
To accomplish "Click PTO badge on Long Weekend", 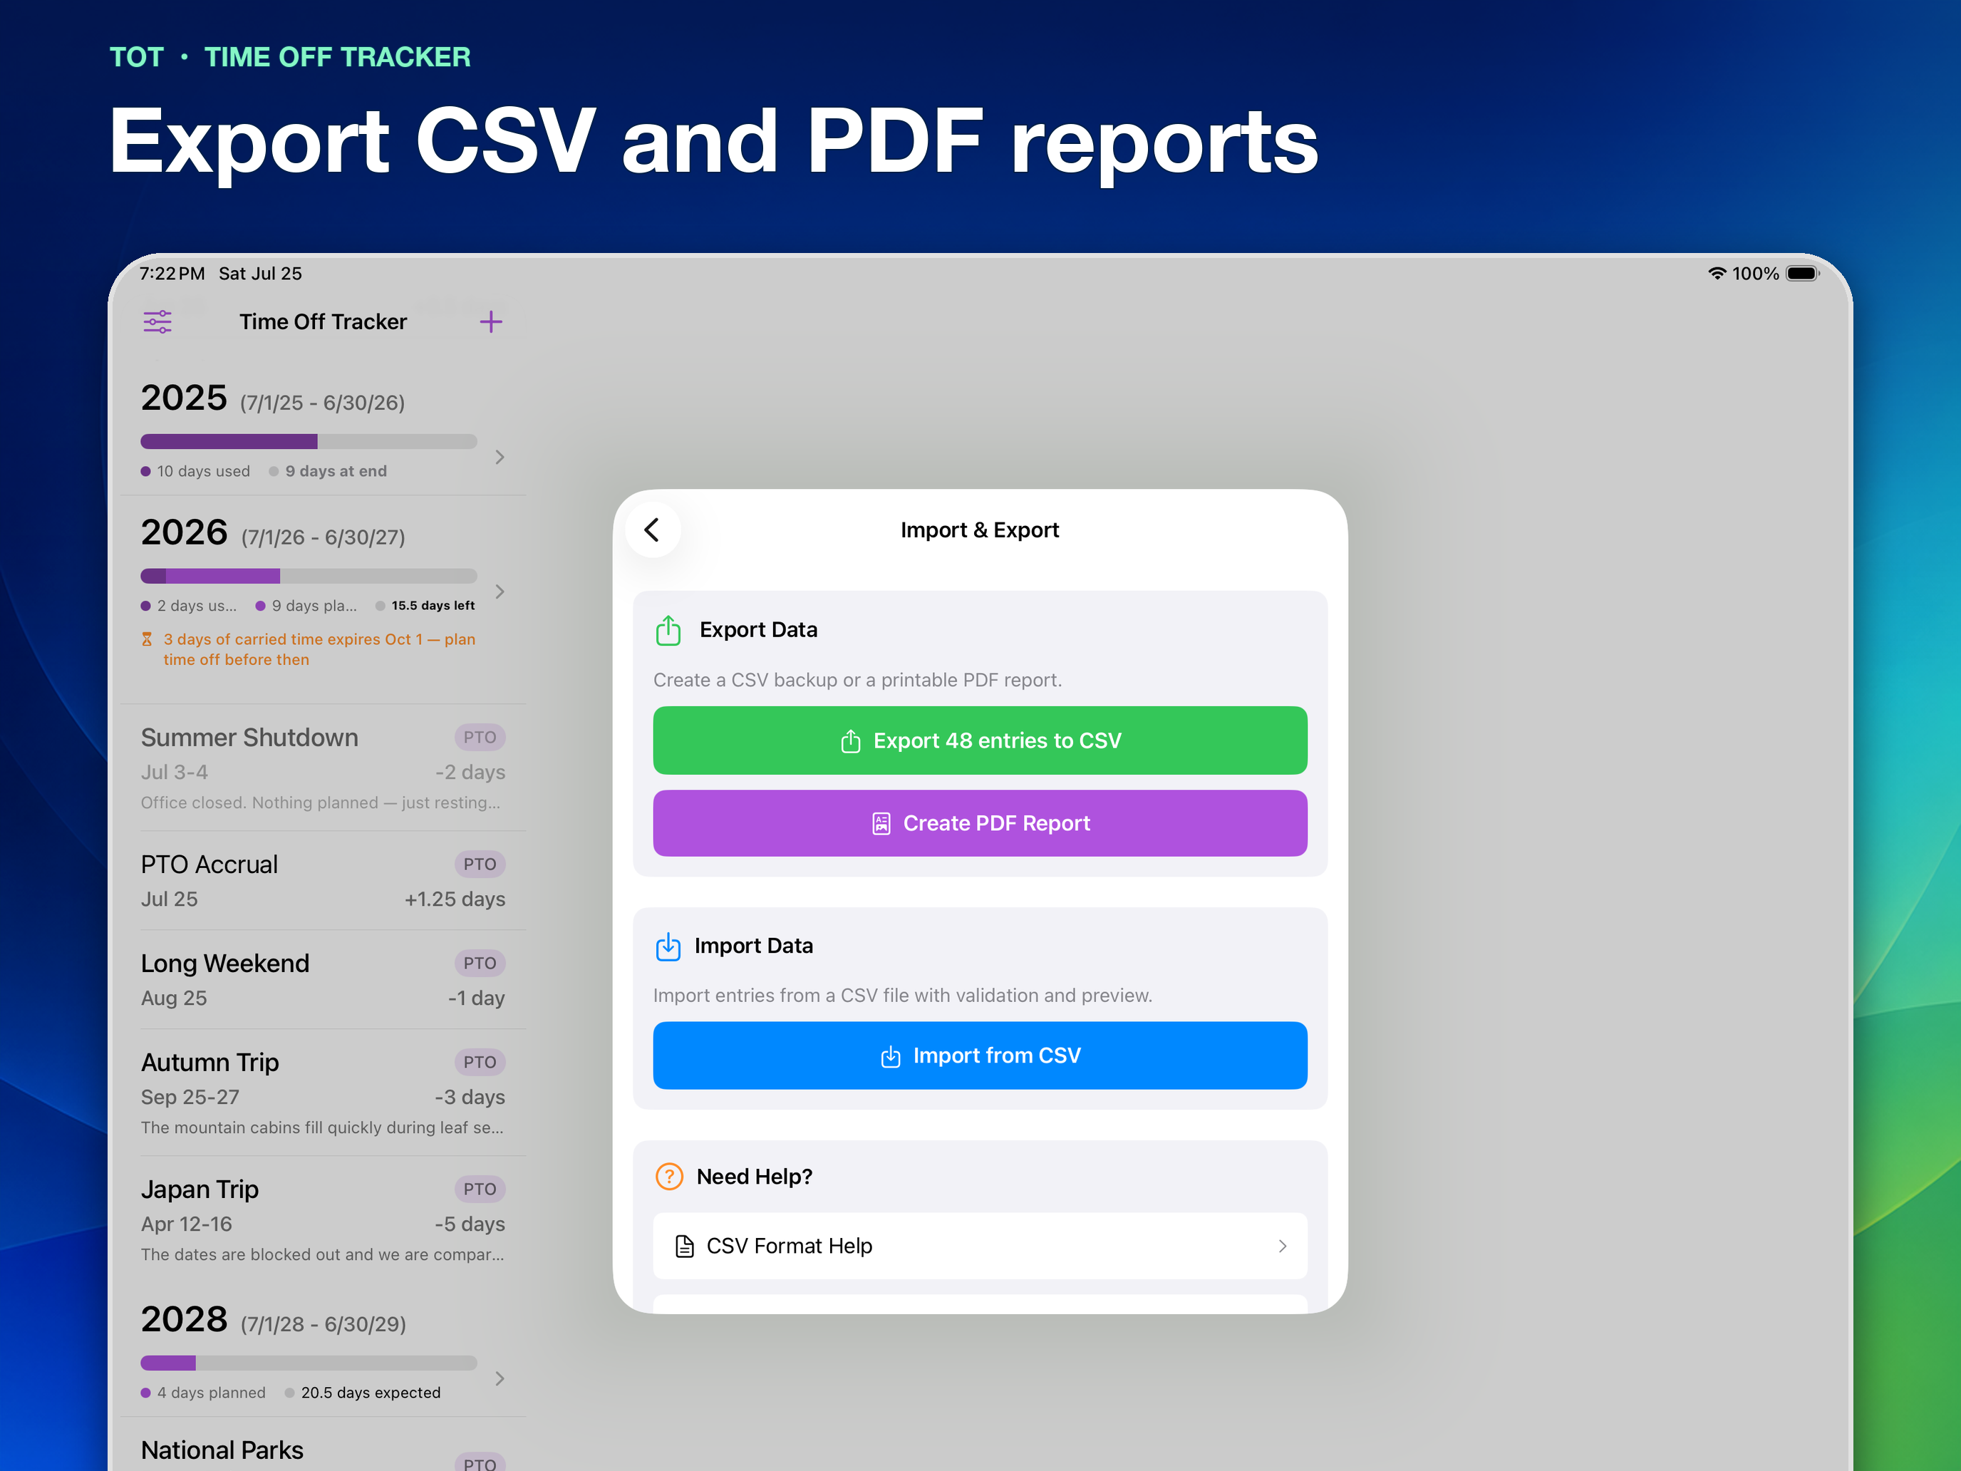I will click(x=480, y=963).
